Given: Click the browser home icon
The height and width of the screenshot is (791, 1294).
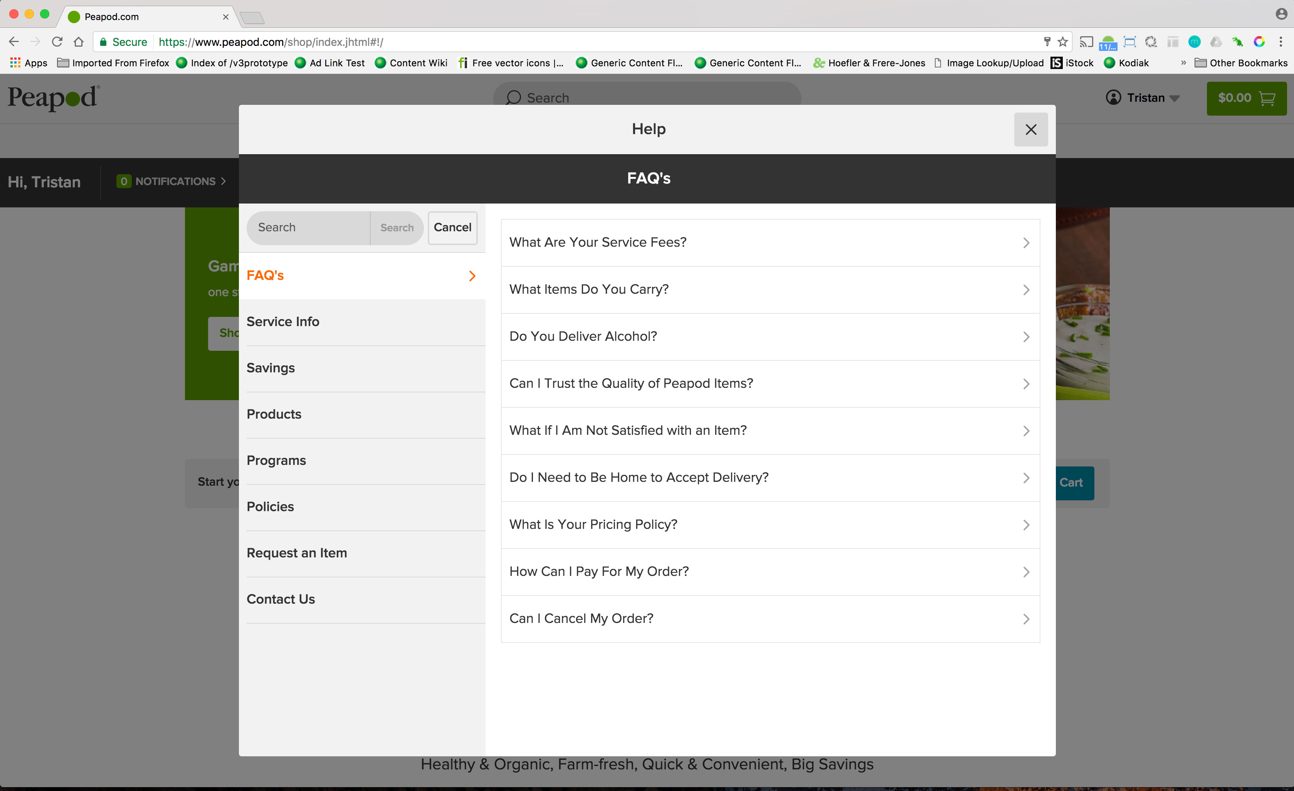Looking at the screenshot, I should point(78,42).
